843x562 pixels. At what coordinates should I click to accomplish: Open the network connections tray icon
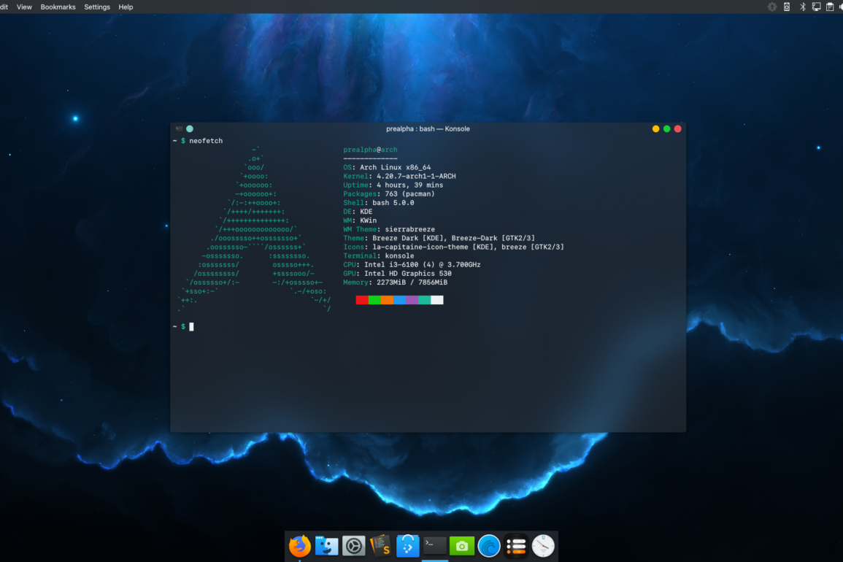[x=816, y=7]
